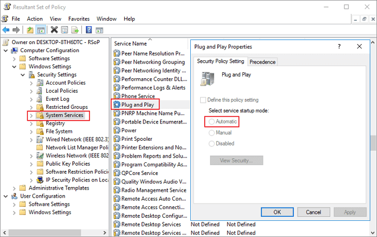Click the Delete X toolbar icon
Image resolution: width=377 pixels, height=237 pixels.
[55, 30]
